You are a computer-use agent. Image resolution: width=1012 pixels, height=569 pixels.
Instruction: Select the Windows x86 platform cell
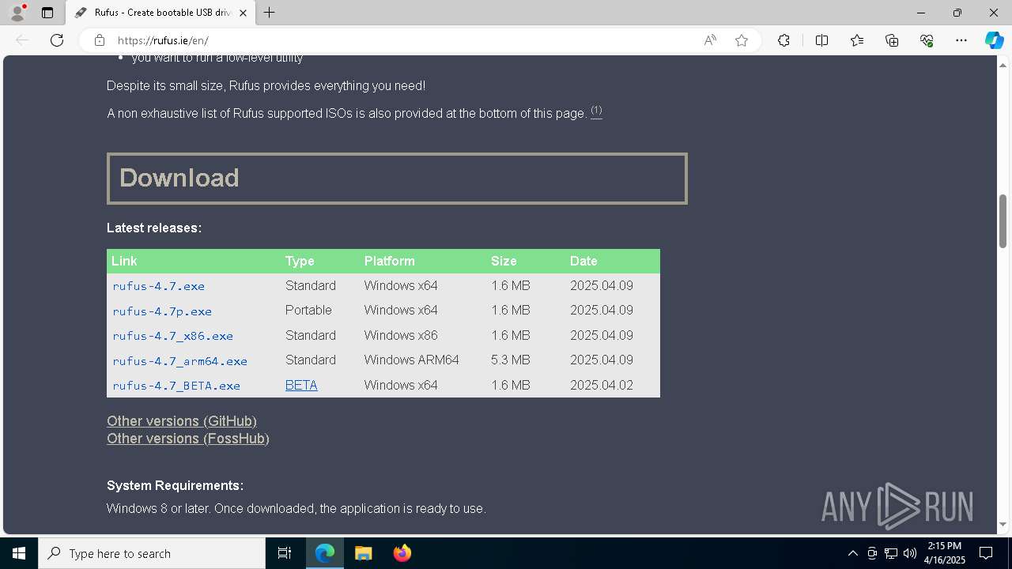click(401, 335)
